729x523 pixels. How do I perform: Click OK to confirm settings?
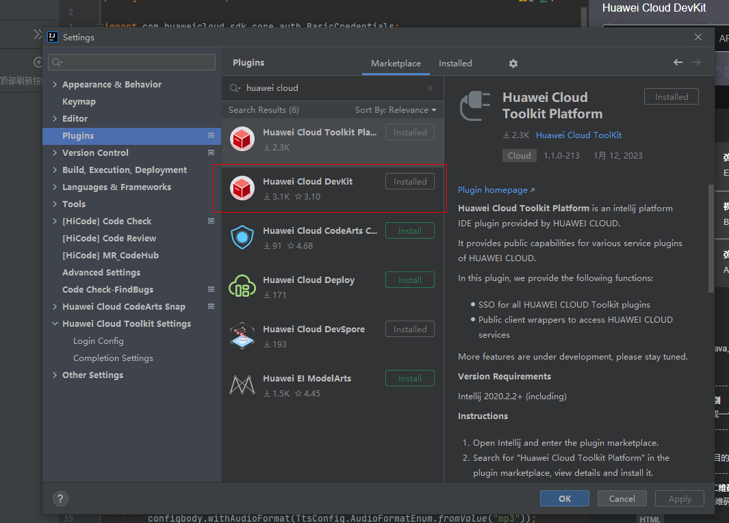pyautogui.click(x=565, y=499)
